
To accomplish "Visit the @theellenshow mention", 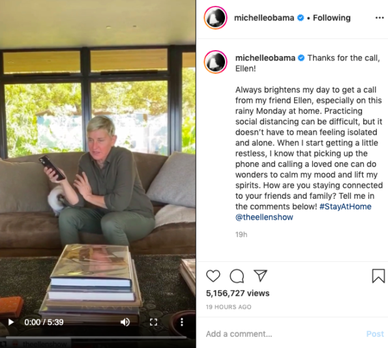I will tap(264, 217).
